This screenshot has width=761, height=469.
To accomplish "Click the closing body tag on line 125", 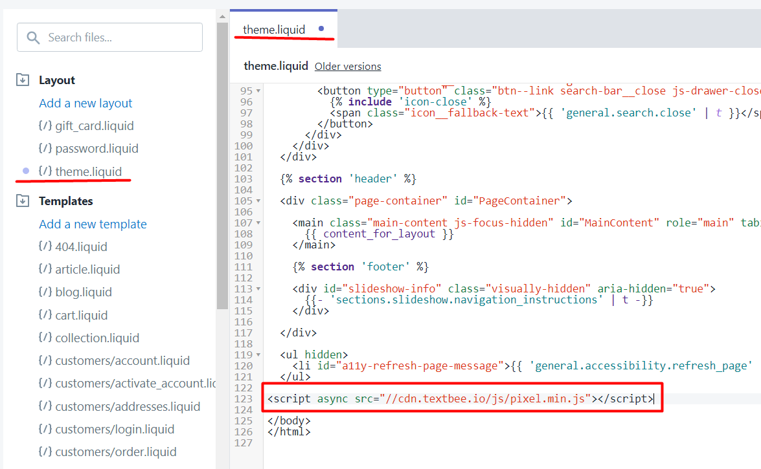I will tap(289, 420).
